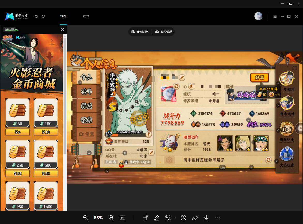Click the zoom in magnifier icon
This screenshot has width=303, height=224.
111,218
